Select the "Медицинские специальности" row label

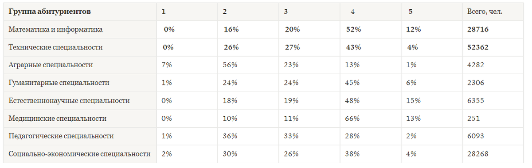58,118
